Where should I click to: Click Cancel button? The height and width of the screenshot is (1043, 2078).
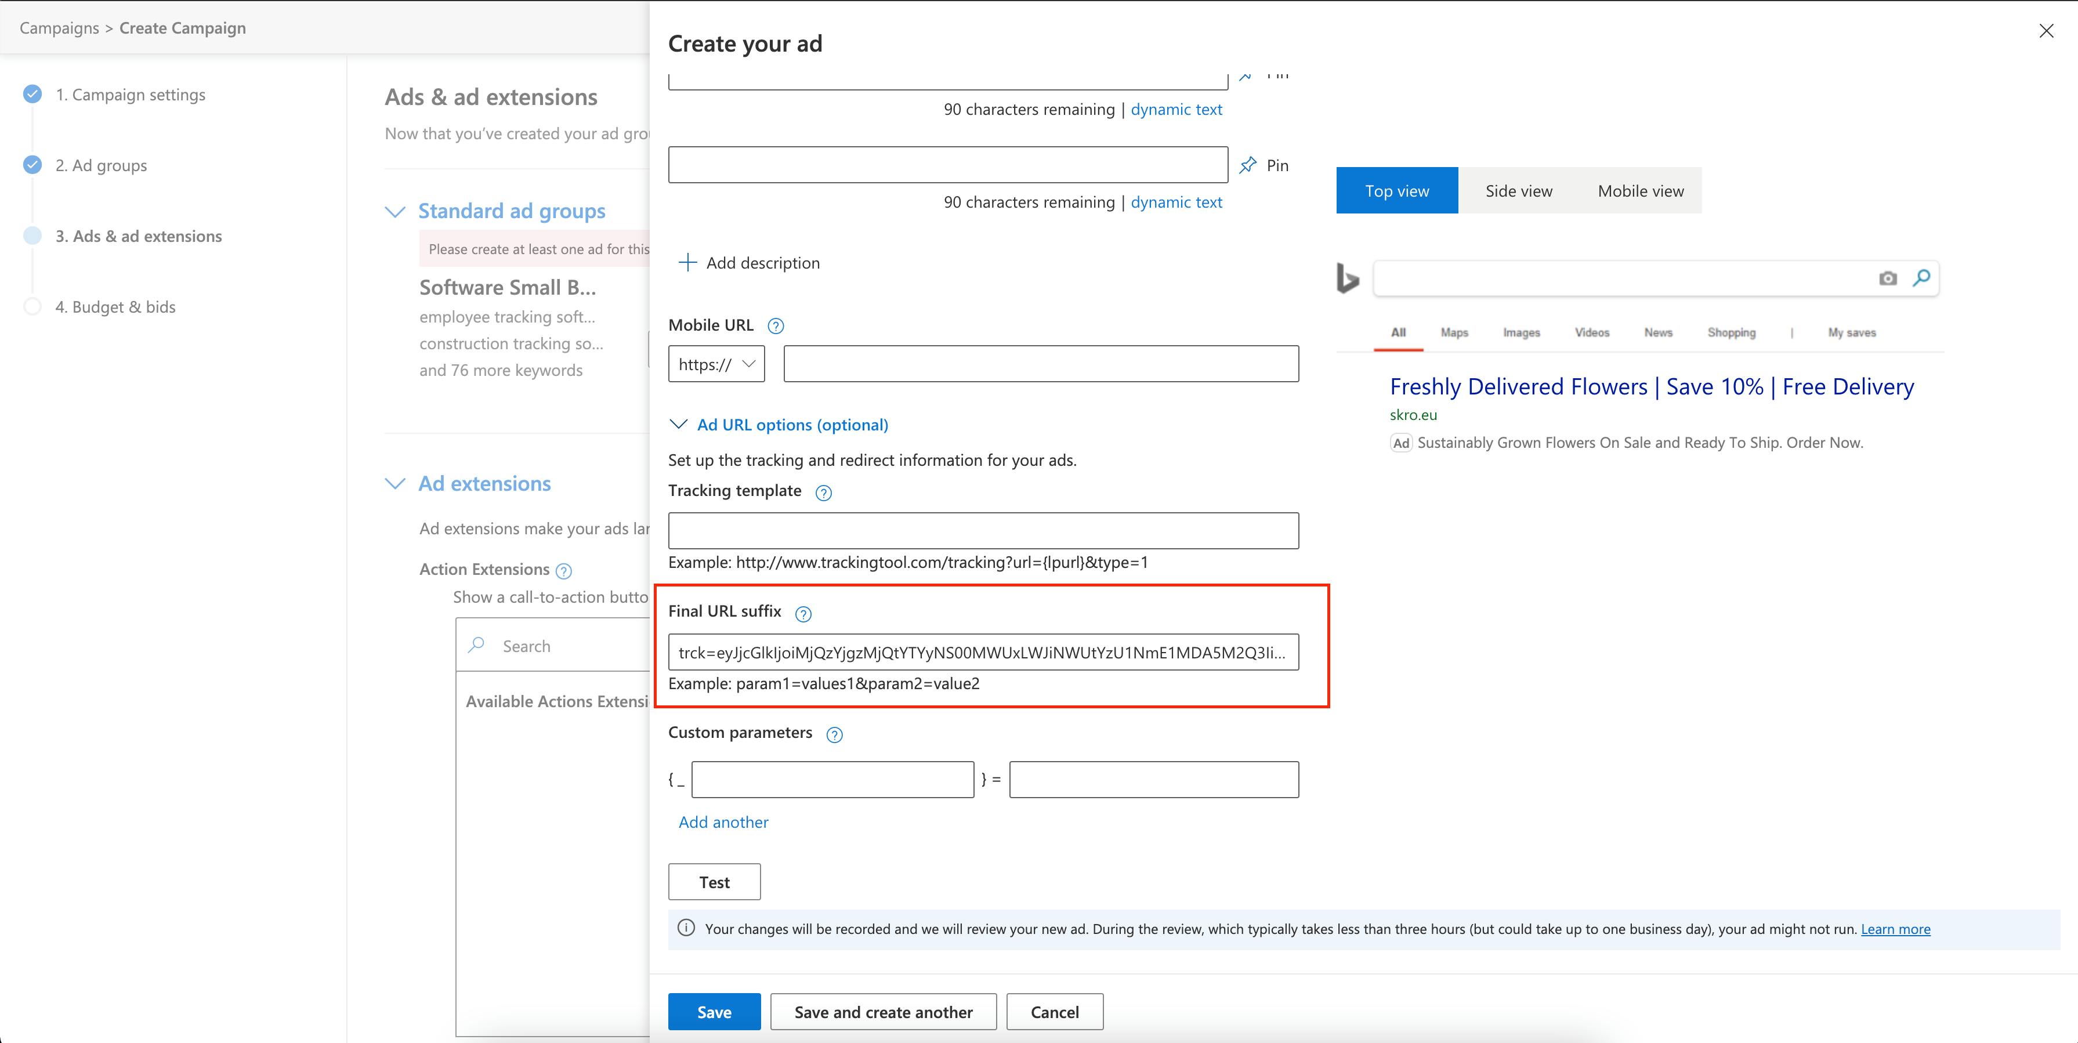(x=1054, y=1012)
